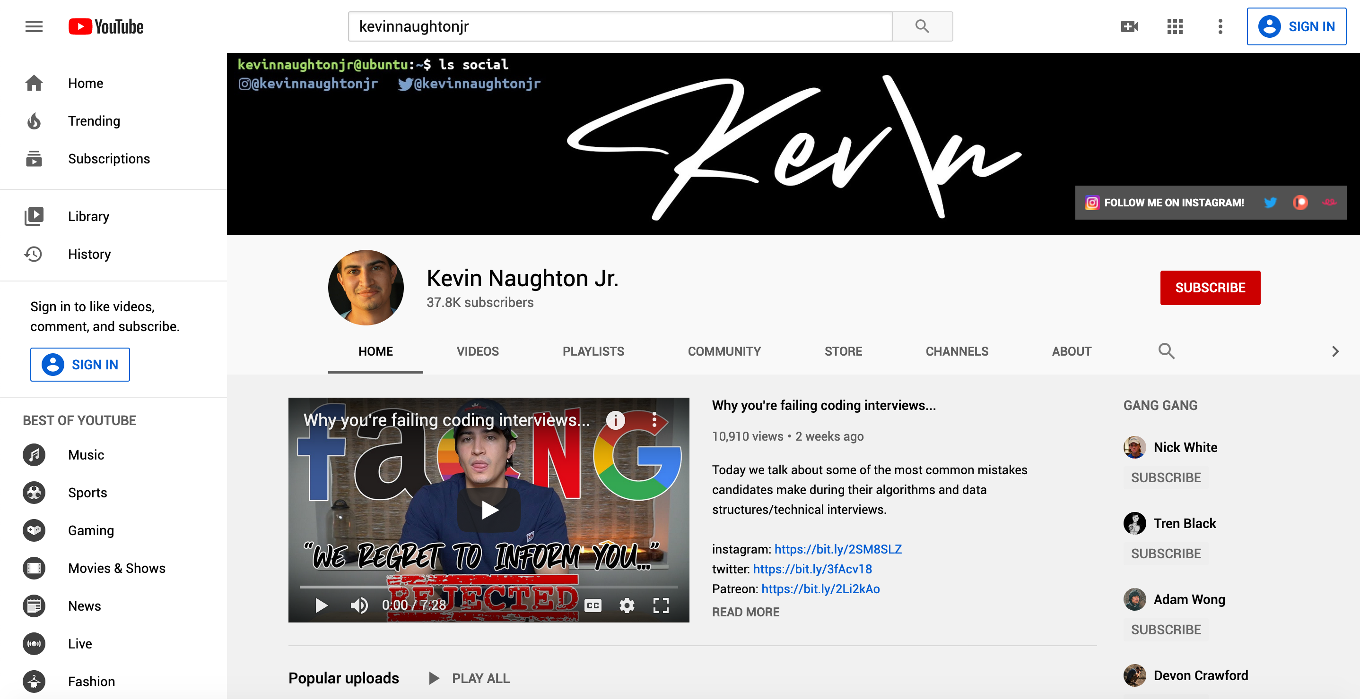Click the search magnifier button

[x=922, y=26]
